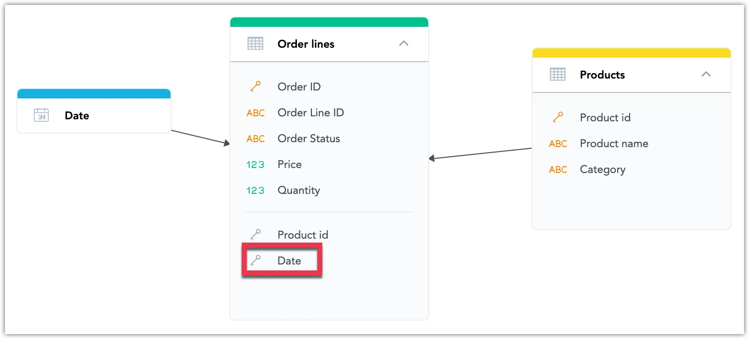Select the Products table header
This screenshot has height=339, width=749.
click(x=602, y=74)
